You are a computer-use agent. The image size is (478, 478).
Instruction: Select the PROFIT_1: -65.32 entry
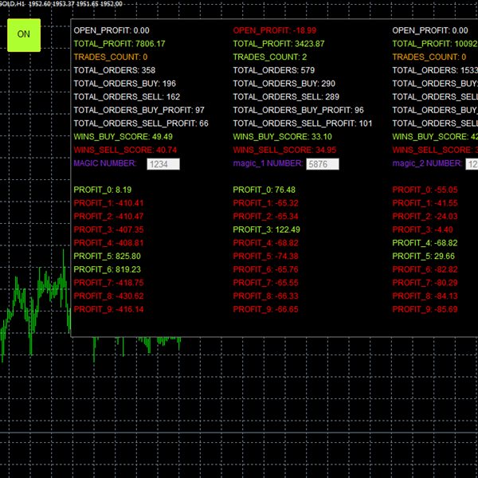[x=265, y=203]
